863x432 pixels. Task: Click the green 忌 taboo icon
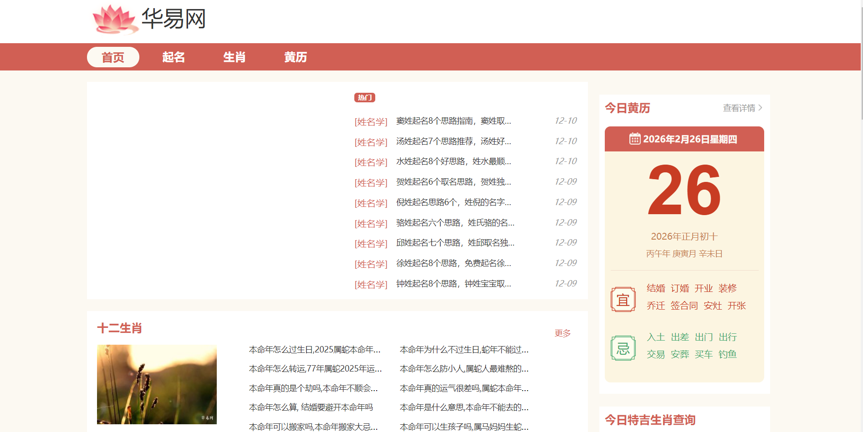pos(623,348)
